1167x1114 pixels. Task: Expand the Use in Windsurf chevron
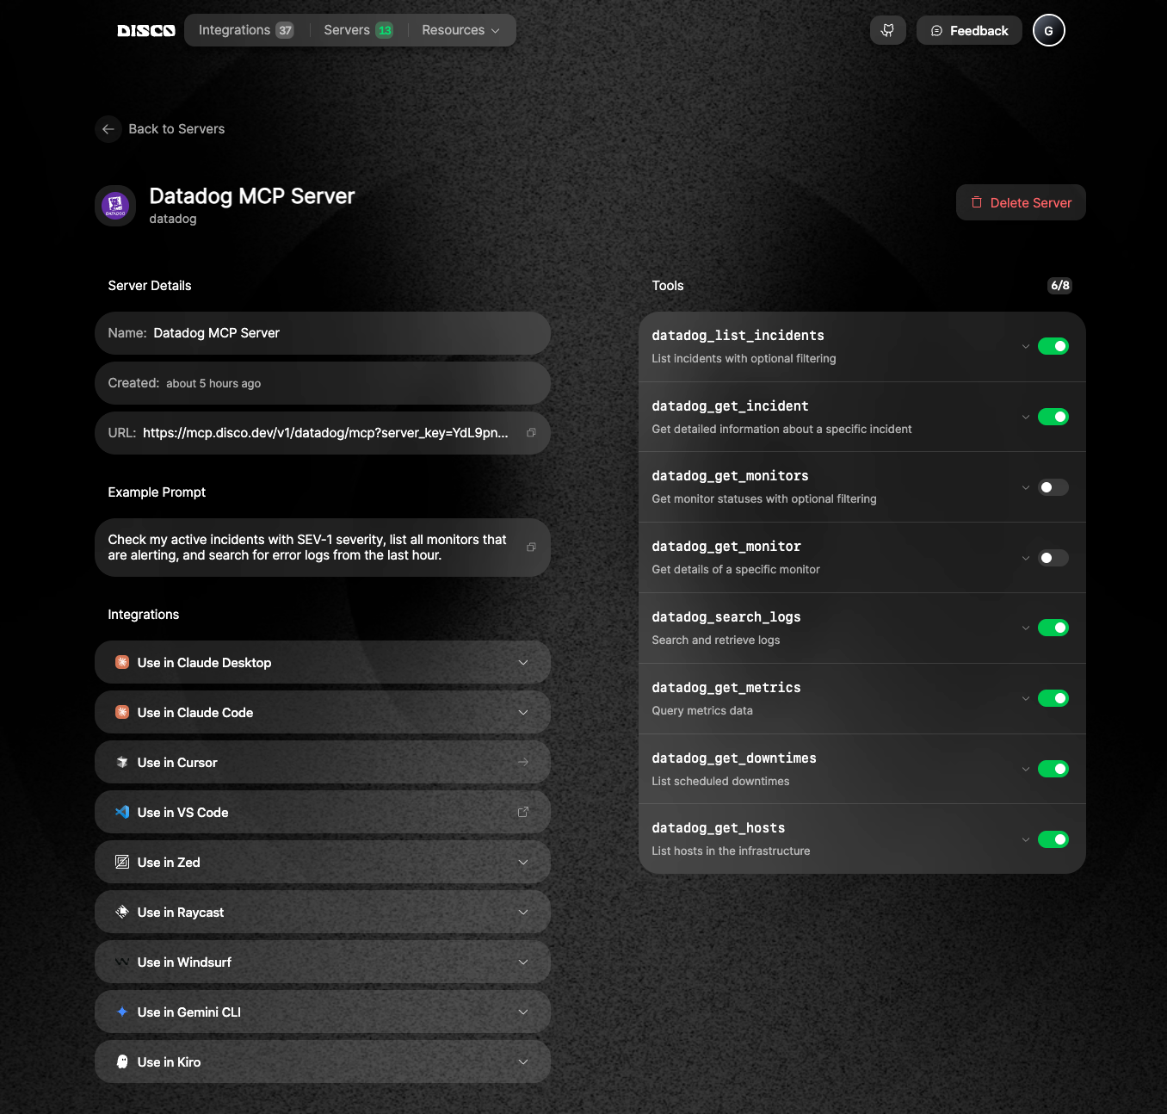point(523,962)
